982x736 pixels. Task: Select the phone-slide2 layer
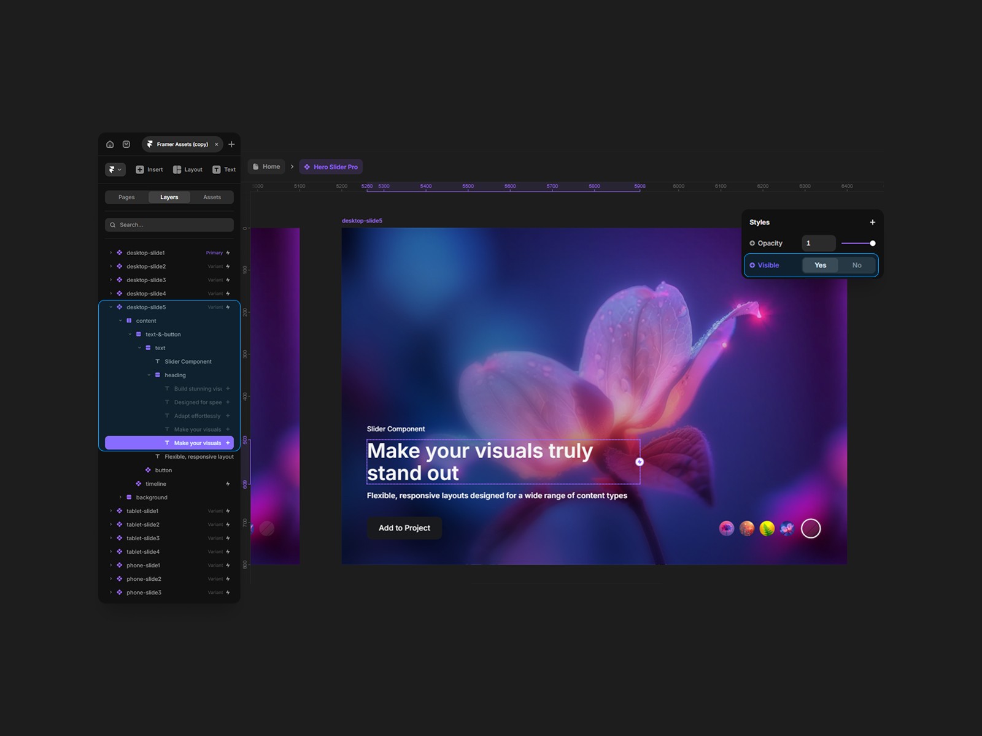pos(144,579)
